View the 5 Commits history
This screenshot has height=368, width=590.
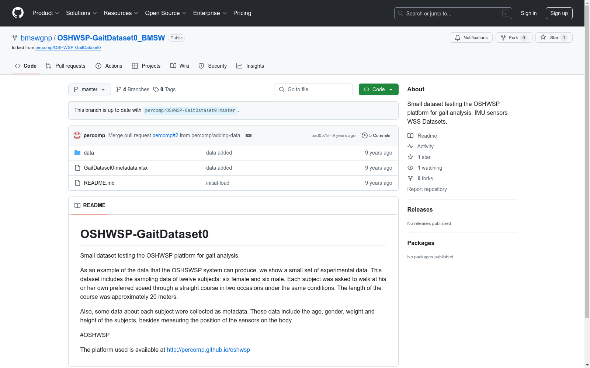tap(376, 135)
